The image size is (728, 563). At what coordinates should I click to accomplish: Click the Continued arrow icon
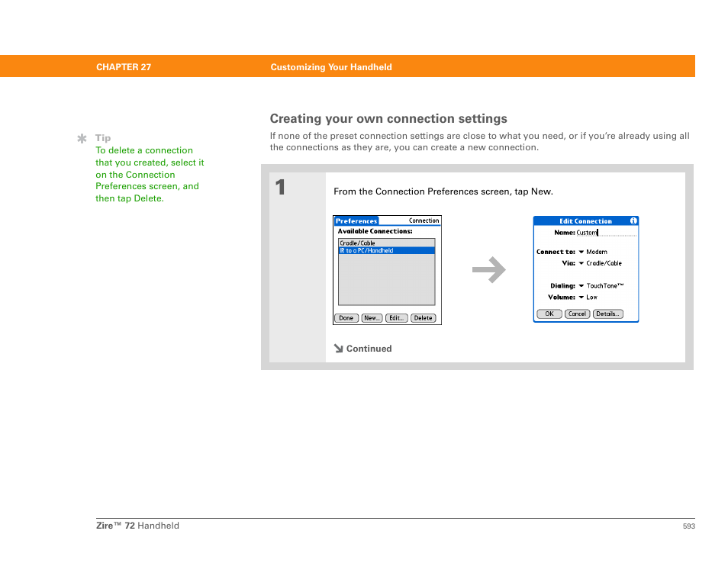[339, 348]
